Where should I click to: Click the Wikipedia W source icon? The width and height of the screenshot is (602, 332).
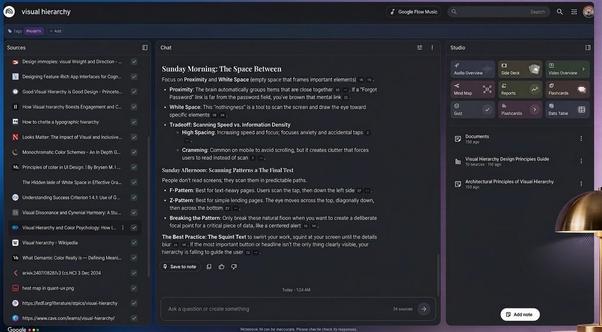tap(15, 243)
